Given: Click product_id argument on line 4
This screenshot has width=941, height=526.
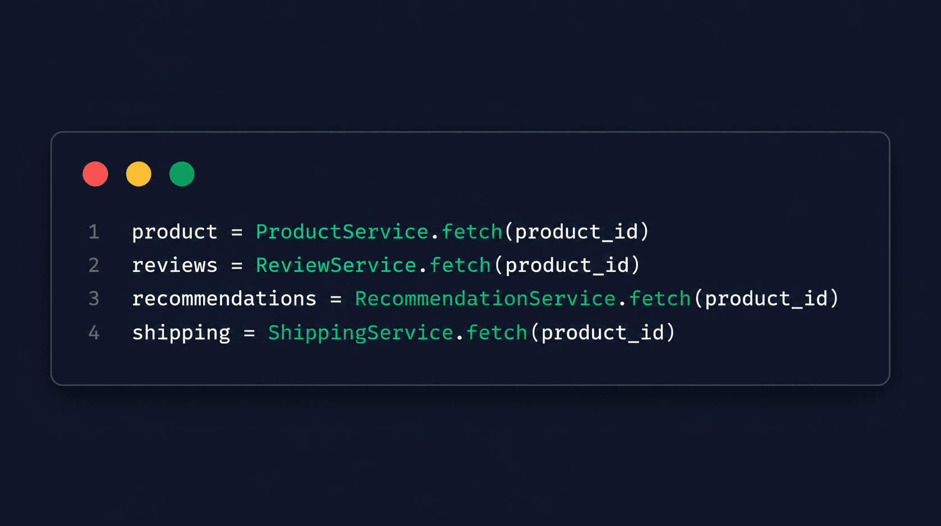Looking at the screenshot, I should 602,333.
